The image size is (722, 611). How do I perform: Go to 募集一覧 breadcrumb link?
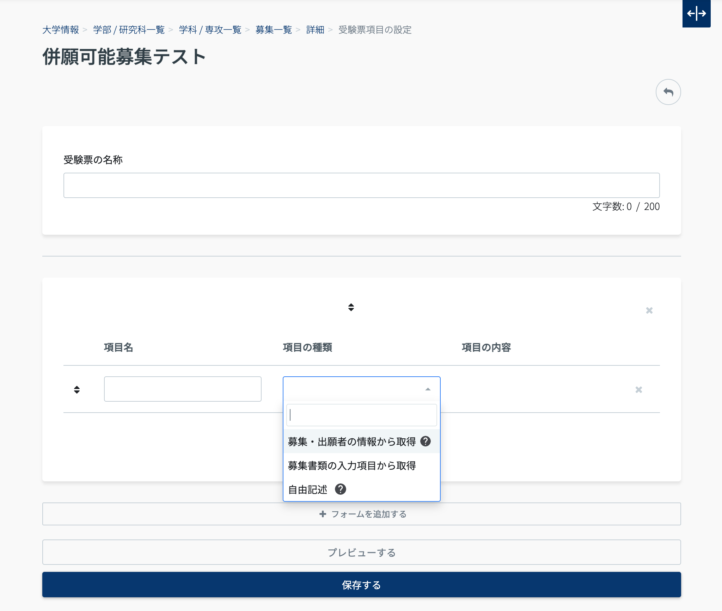tap(274, 30)
